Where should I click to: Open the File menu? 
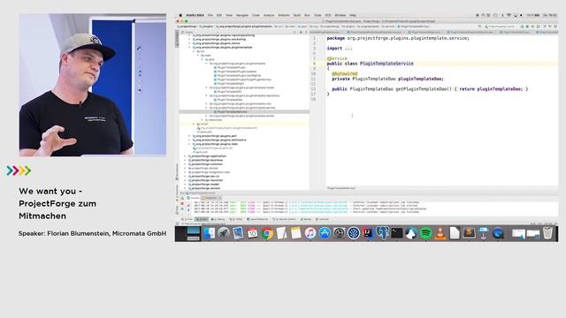(x=210, y=15)
